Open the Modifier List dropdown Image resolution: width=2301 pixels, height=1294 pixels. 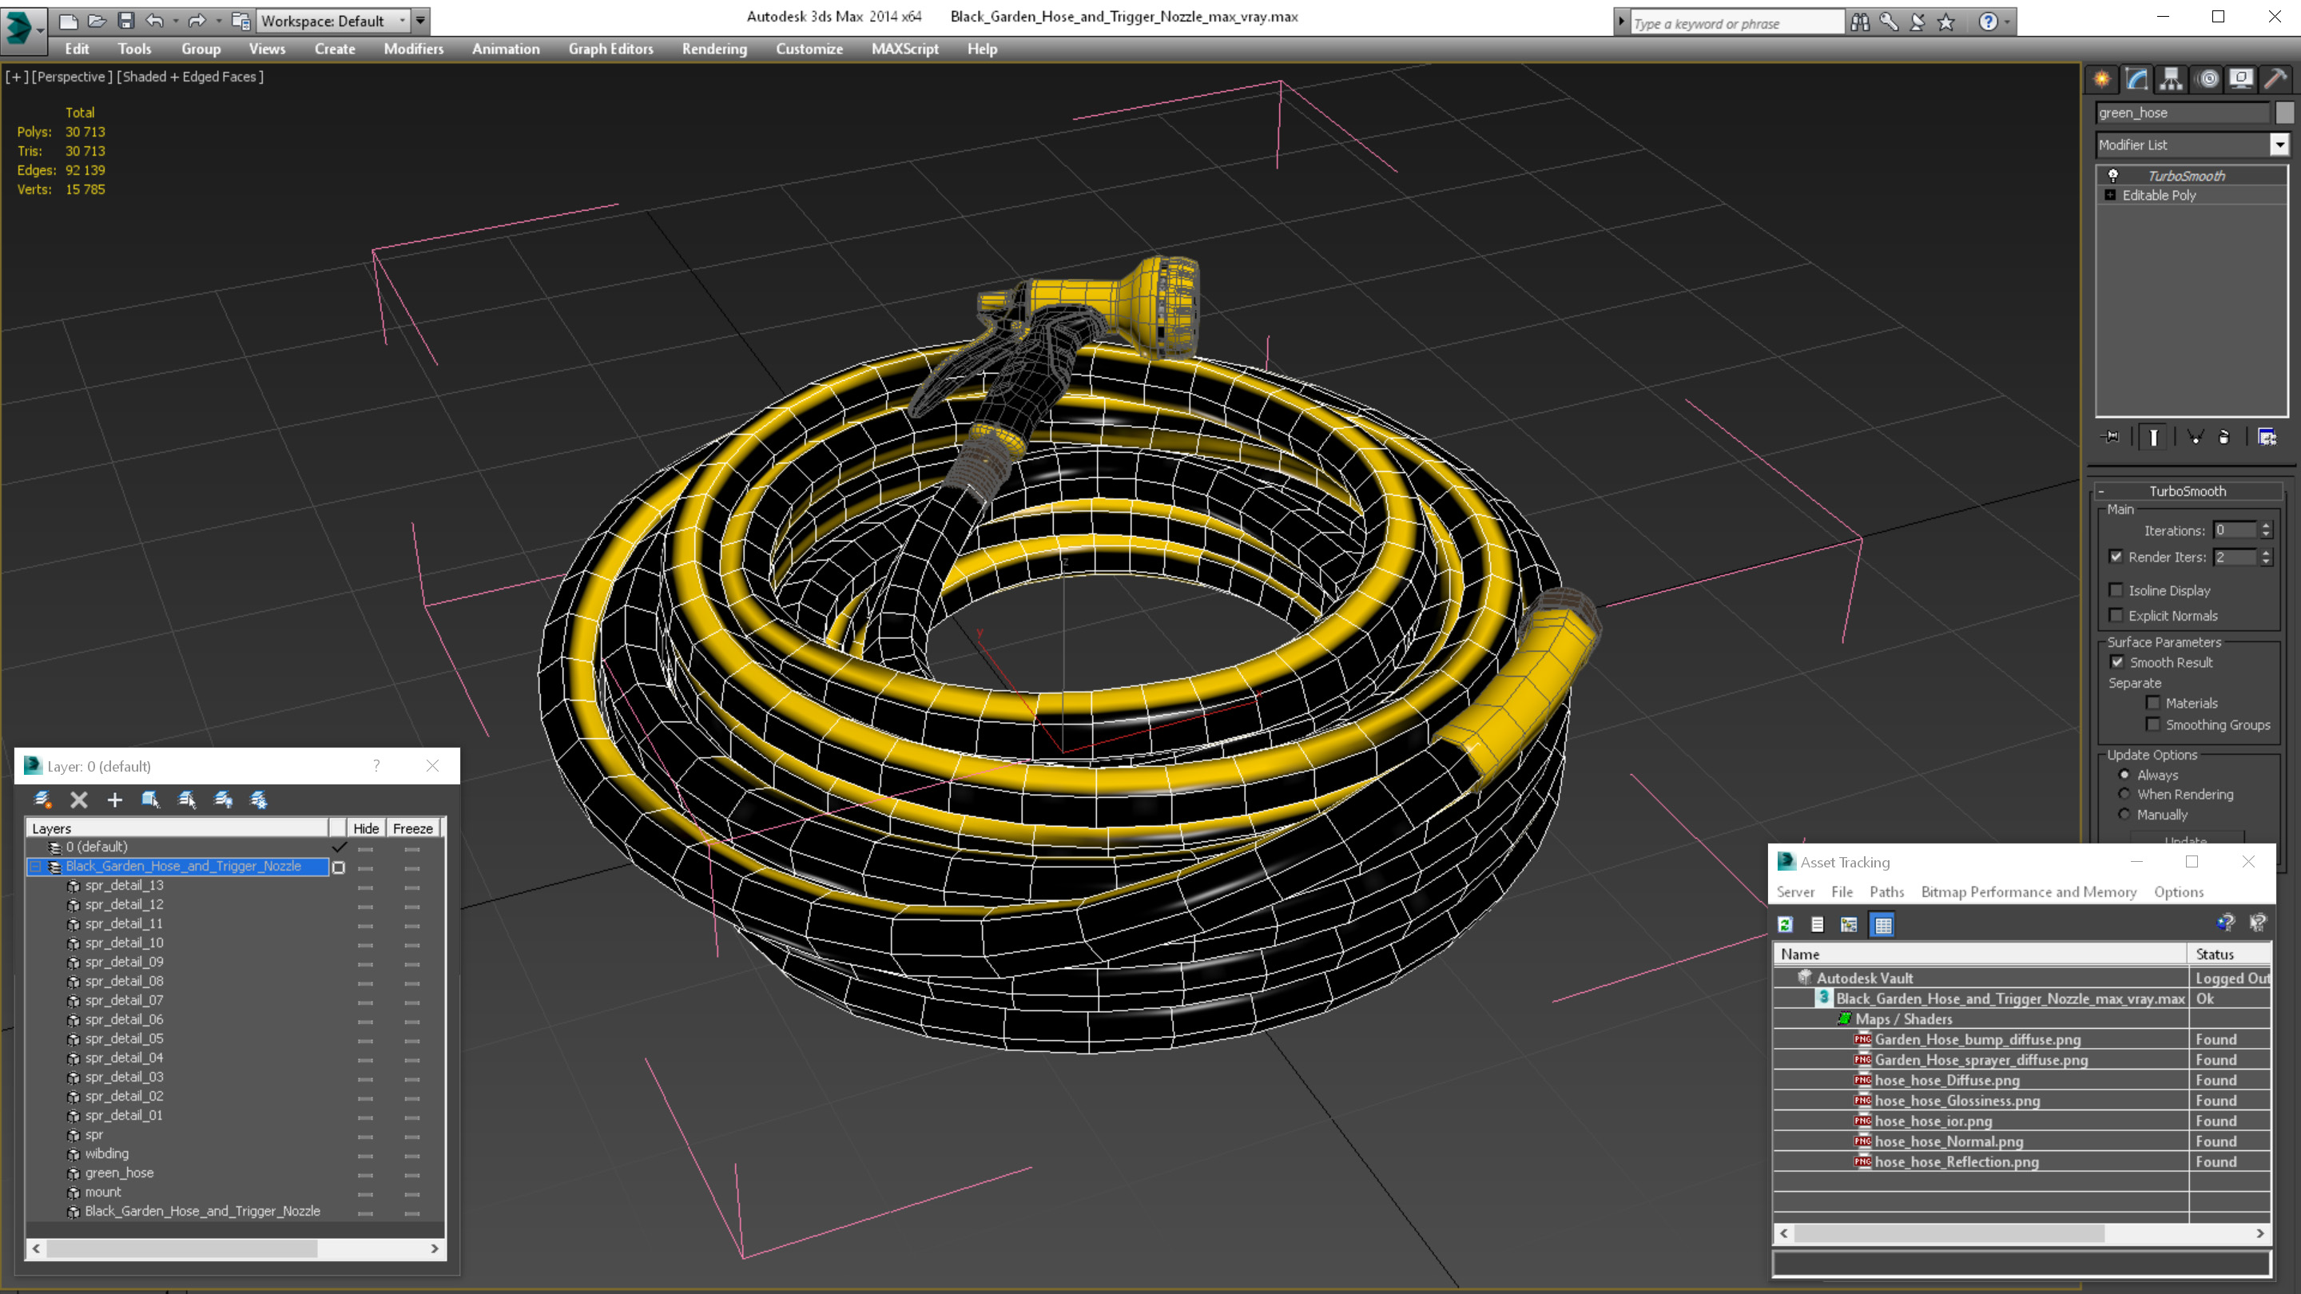(2279, 145)
